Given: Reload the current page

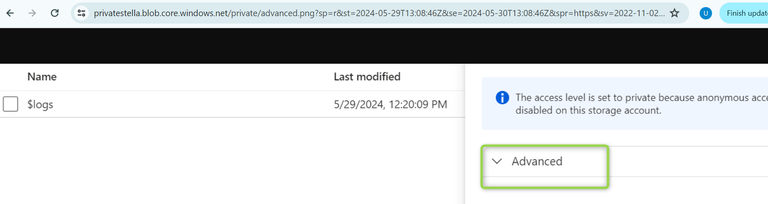Looking at the screenshot, I should [x=55, y=13].
